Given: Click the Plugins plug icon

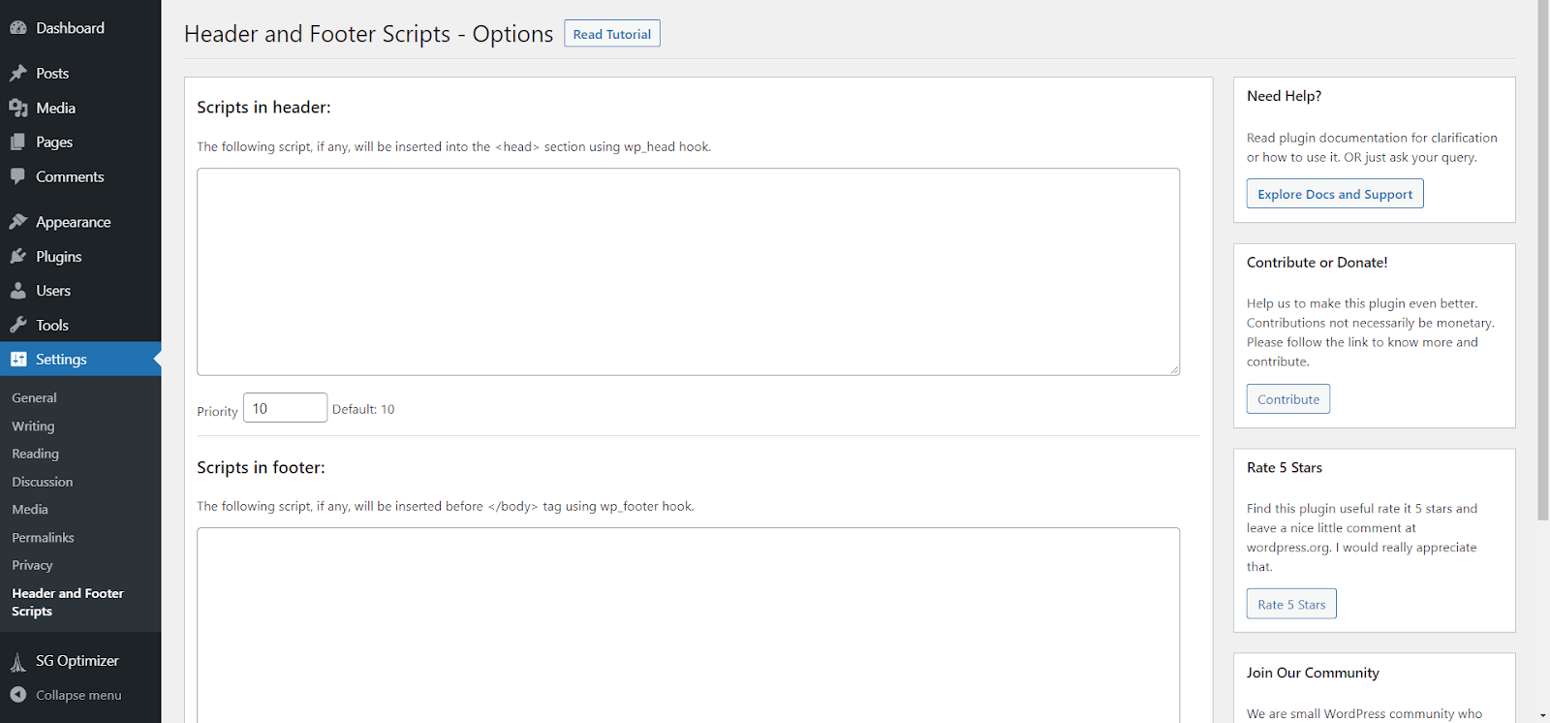Looking at the screenshot, I should pos(18,257).
